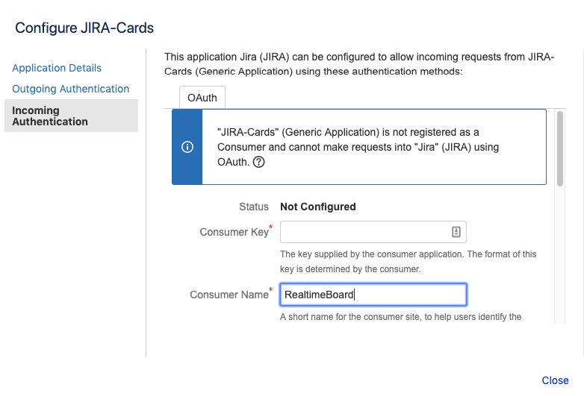Screen dimensions: 584x396
Task: Click the Consumer Key help description text
Action: 408,261
